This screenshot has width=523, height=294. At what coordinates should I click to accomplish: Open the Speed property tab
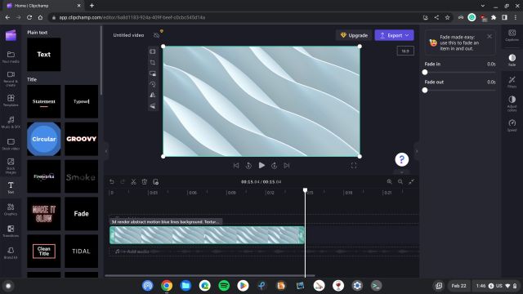point(512,125)
